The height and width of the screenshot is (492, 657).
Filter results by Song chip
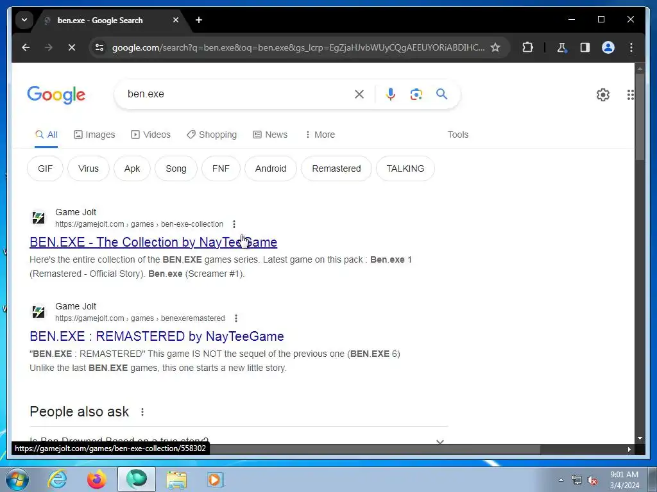[x=176, y=168]
